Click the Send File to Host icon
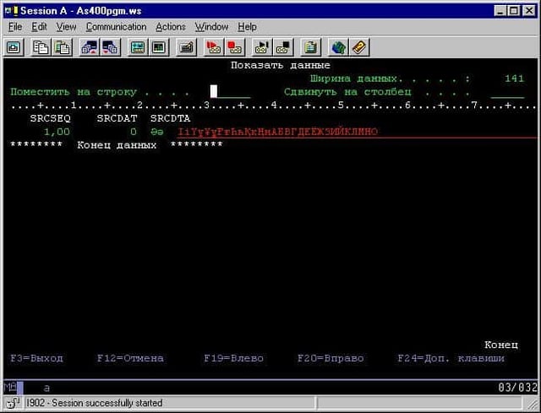 coord(90,47)
